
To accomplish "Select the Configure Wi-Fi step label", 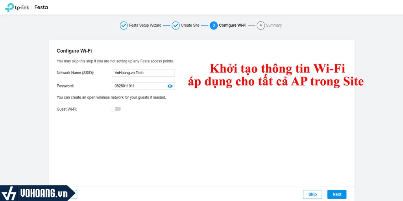I will (233, 26).
